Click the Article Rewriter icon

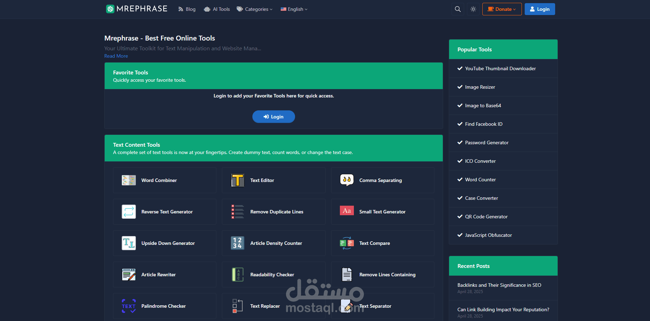point(129,275)
